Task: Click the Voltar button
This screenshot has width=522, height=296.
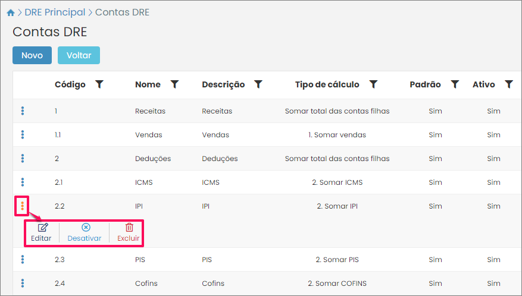Action: 79,55
